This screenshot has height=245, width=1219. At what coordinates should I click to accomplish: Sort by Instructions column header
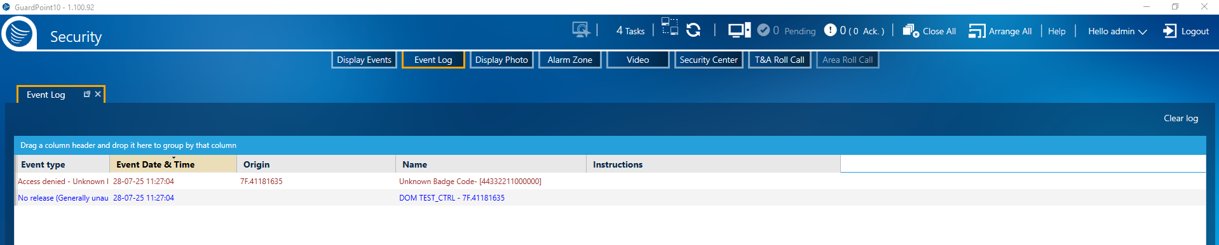tap(713, 164)
